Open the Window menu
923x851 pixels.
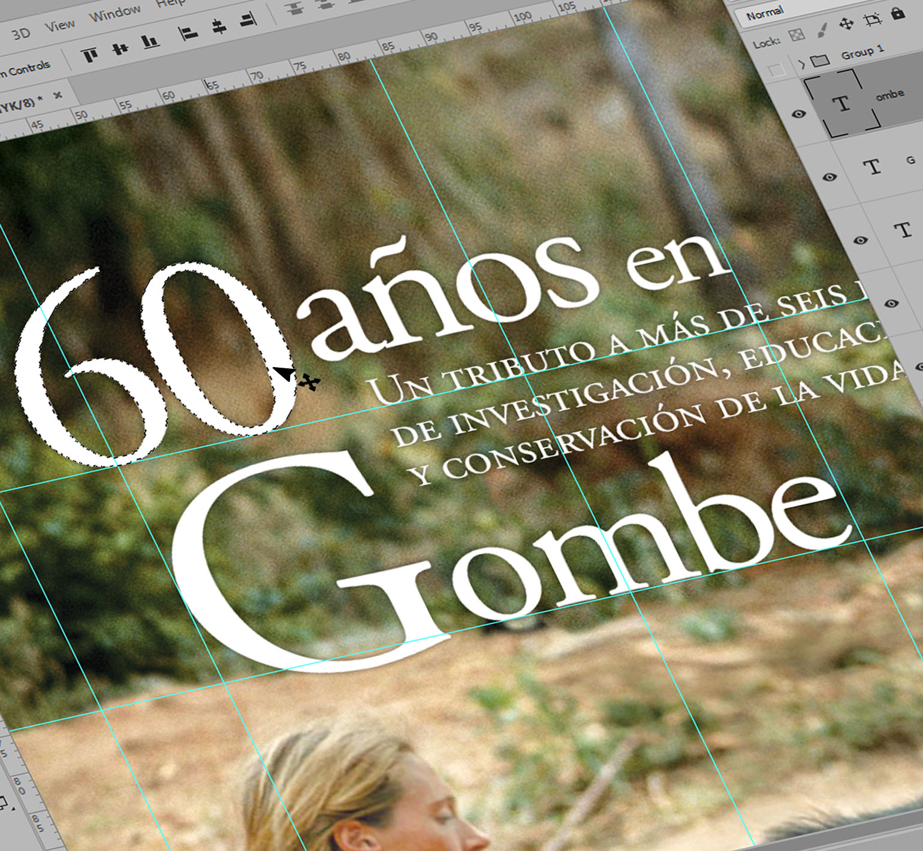coord(115,13)
